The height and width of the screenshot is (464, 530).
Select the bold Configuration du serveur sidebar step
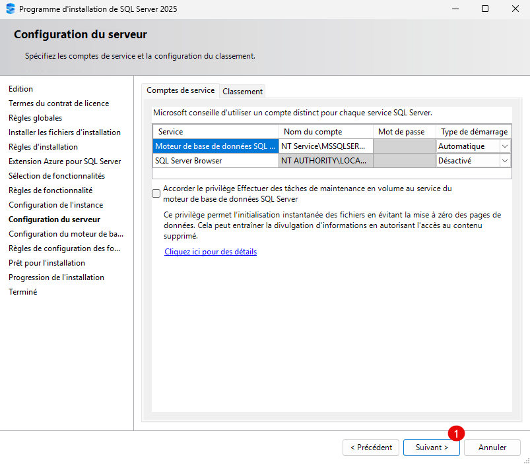(x=54, y=219)
